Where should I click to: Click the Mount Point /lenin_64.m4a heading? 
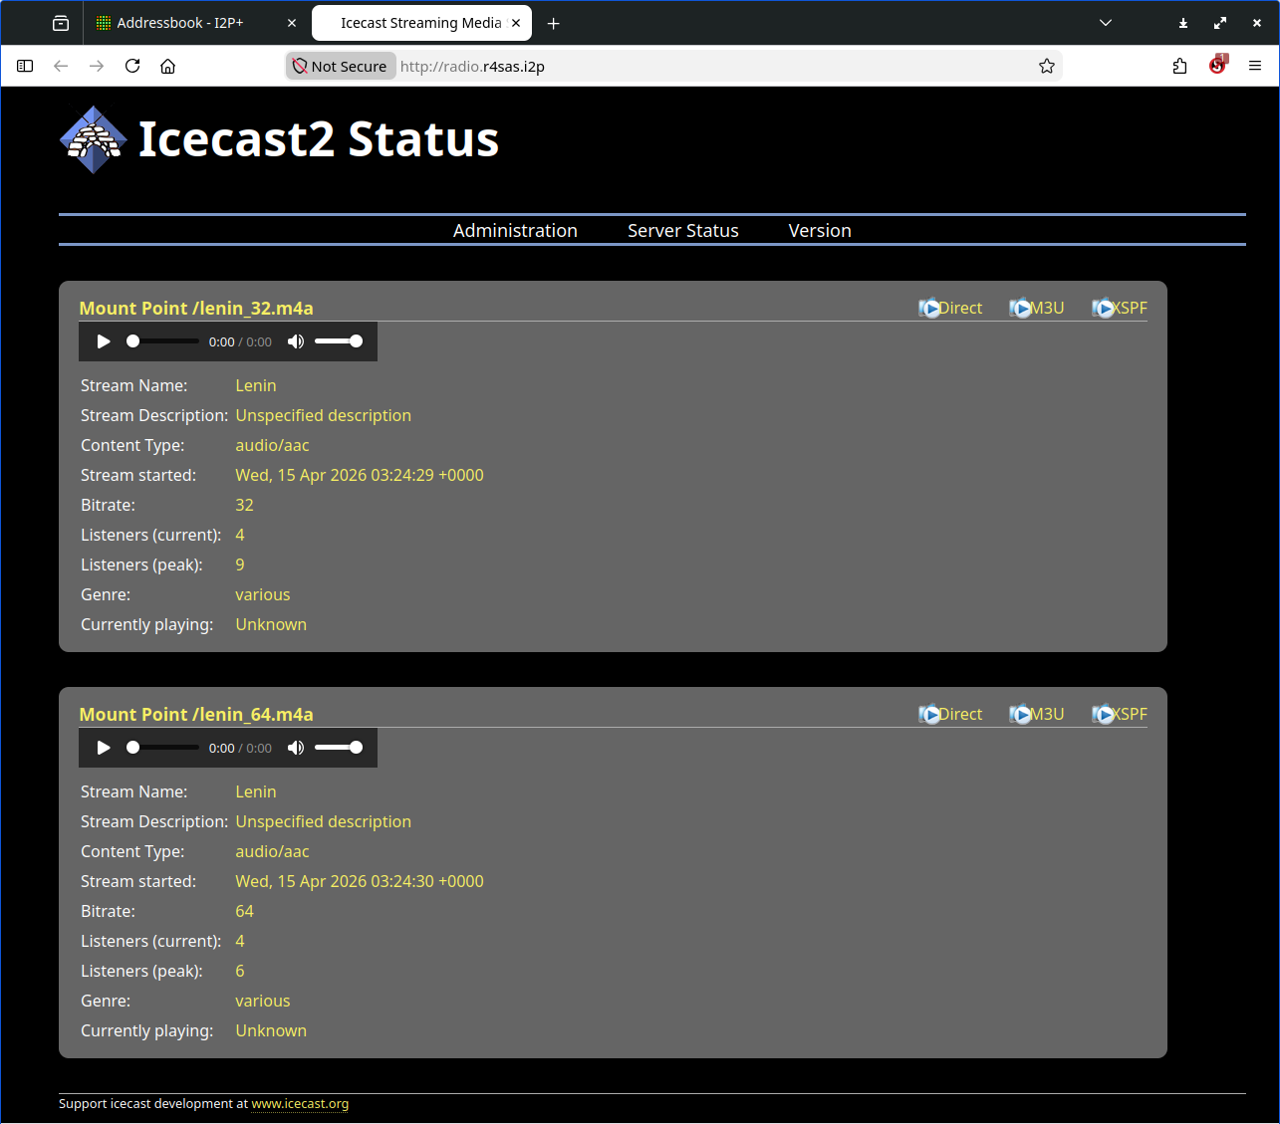[x=196, y=715]
